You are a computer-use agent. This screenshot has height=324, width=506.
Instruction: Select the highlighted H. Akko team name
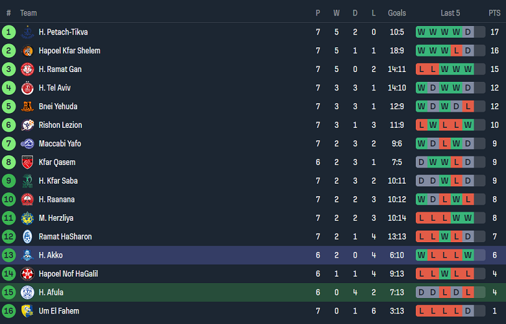[x=51, y=255]
